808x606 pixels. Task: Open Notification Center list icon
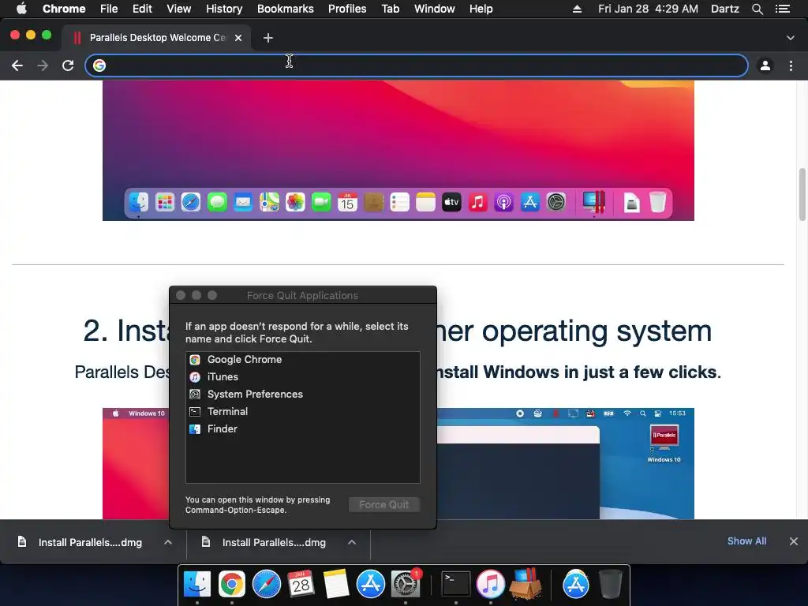pos(783,9)
